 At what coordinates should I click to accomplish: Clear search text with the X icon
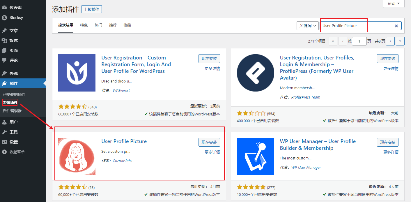coord(396,26)
